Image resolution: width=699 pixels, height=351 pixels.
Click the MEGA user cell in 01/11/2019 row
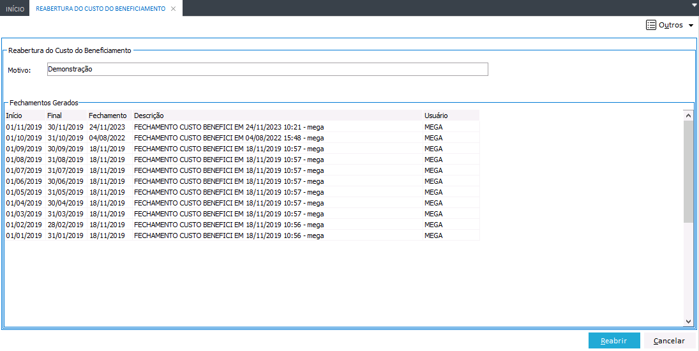coord(451,127)
